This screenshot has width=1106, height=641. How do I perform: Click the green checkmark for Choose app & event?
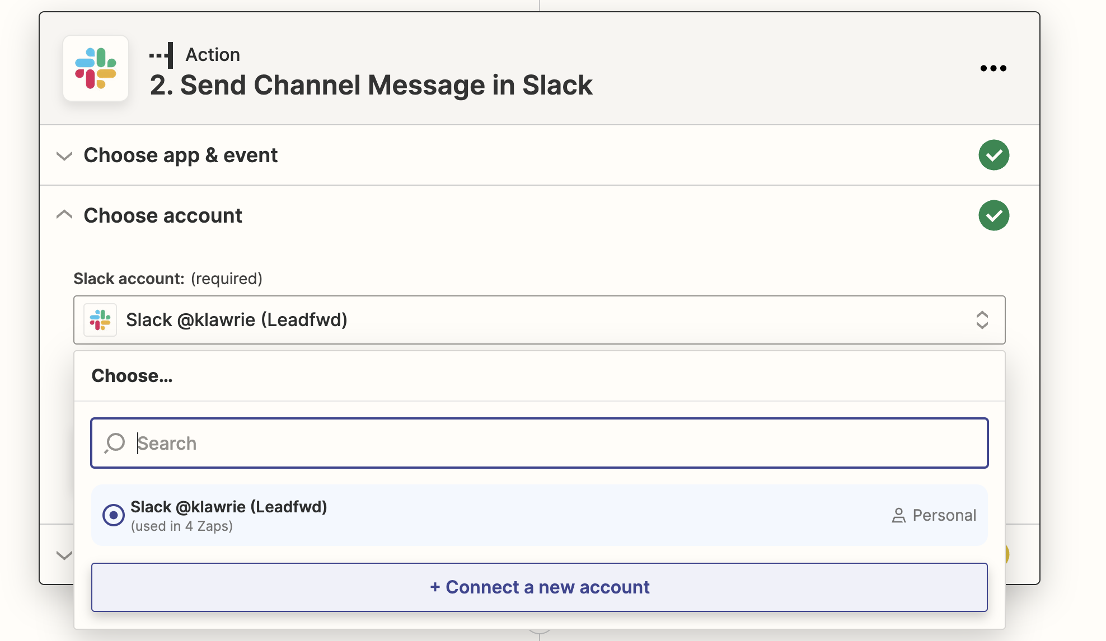coord(993,155)
